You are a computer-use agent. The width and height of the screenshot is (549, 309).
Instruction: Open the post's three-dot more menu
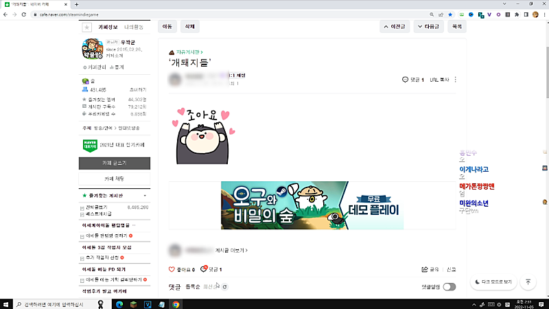455,80
